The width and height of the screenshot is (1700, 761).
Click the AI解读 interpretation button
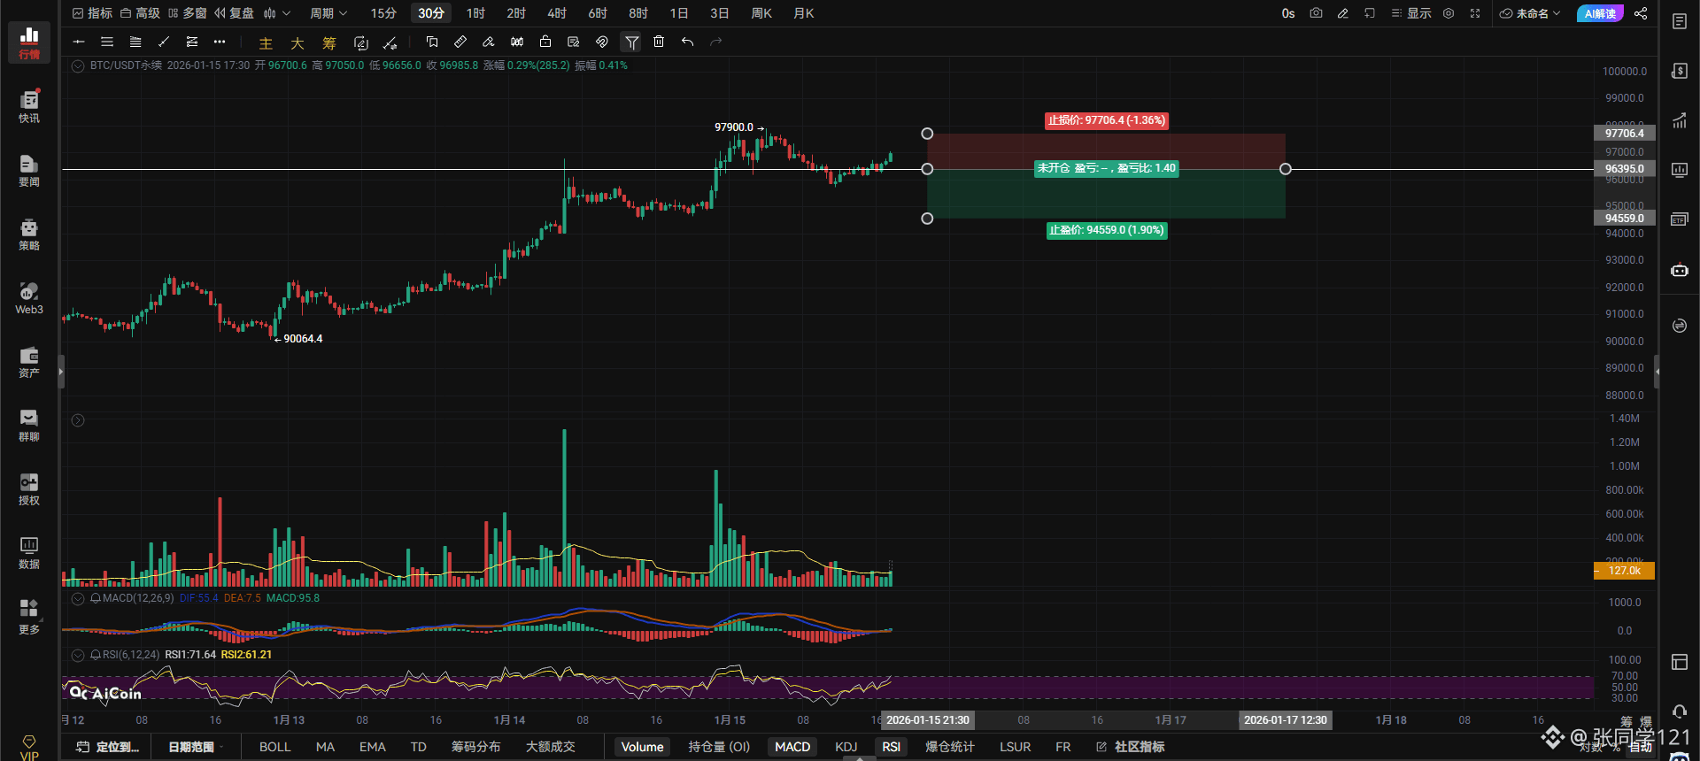[x=1600, y=13]
